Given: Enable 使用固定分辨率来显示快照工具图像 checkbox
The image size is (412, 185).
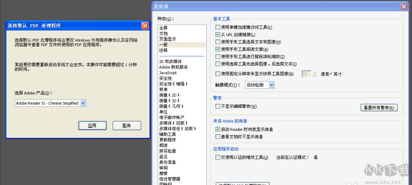Looking at the screenshot, I should click(x=218, y=74).
